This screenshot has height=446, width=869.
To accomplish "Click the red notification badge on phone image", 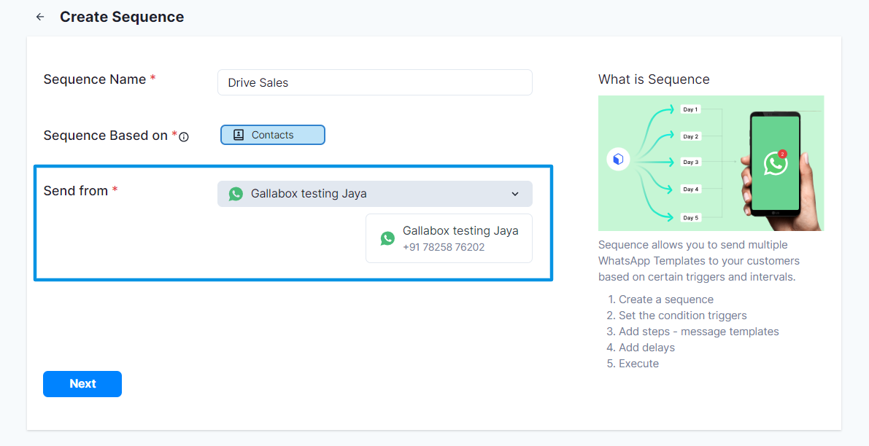I will coord(782,154).
